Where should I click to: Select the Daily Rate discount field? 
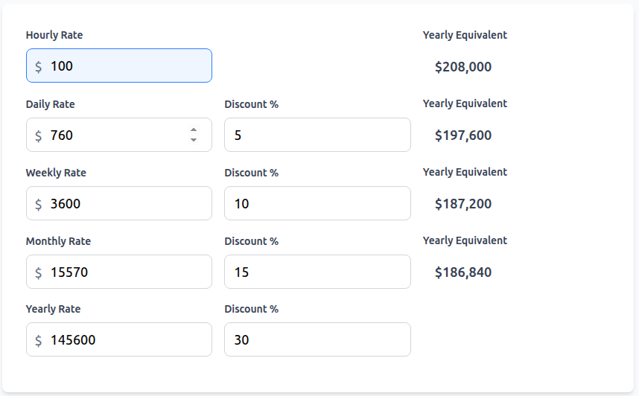pos(317,135)
